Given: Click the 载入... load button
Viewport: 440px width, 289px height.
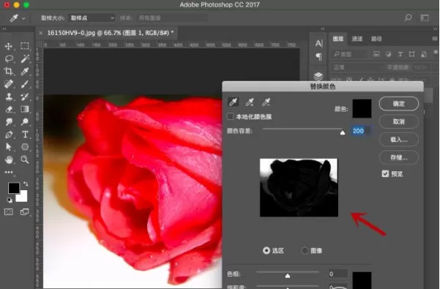Looking at the screenshot, I should [x=398, y=139].
